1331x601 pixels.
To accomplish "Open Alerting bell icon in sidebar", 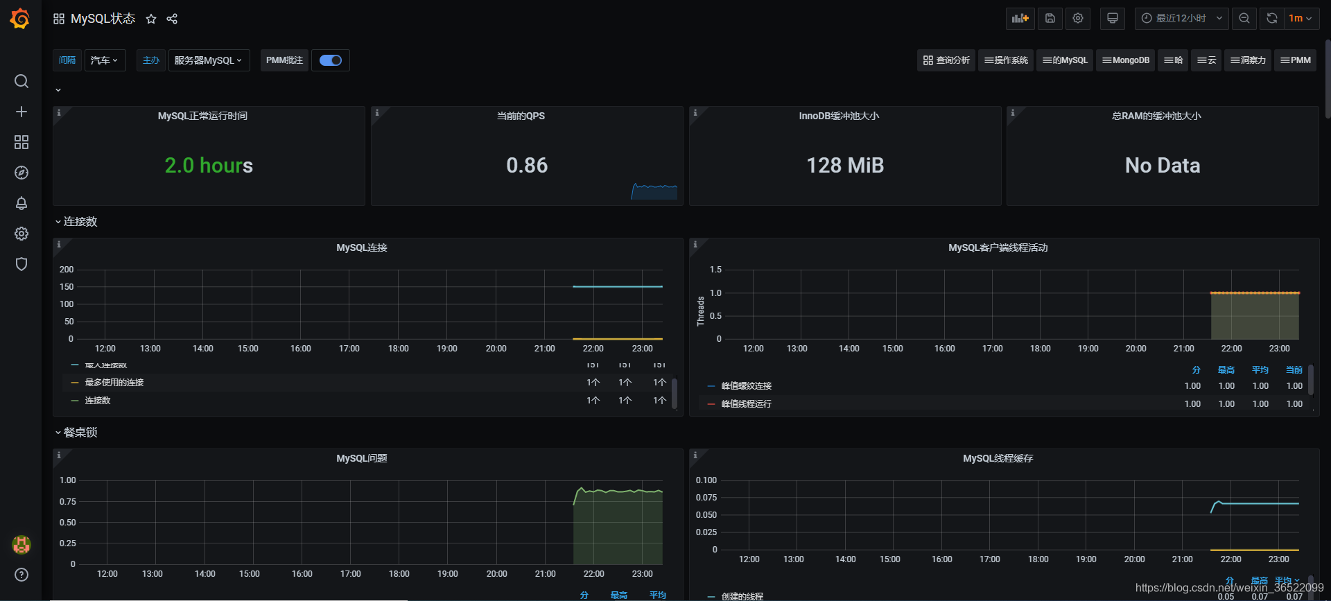I will (21, 203).
